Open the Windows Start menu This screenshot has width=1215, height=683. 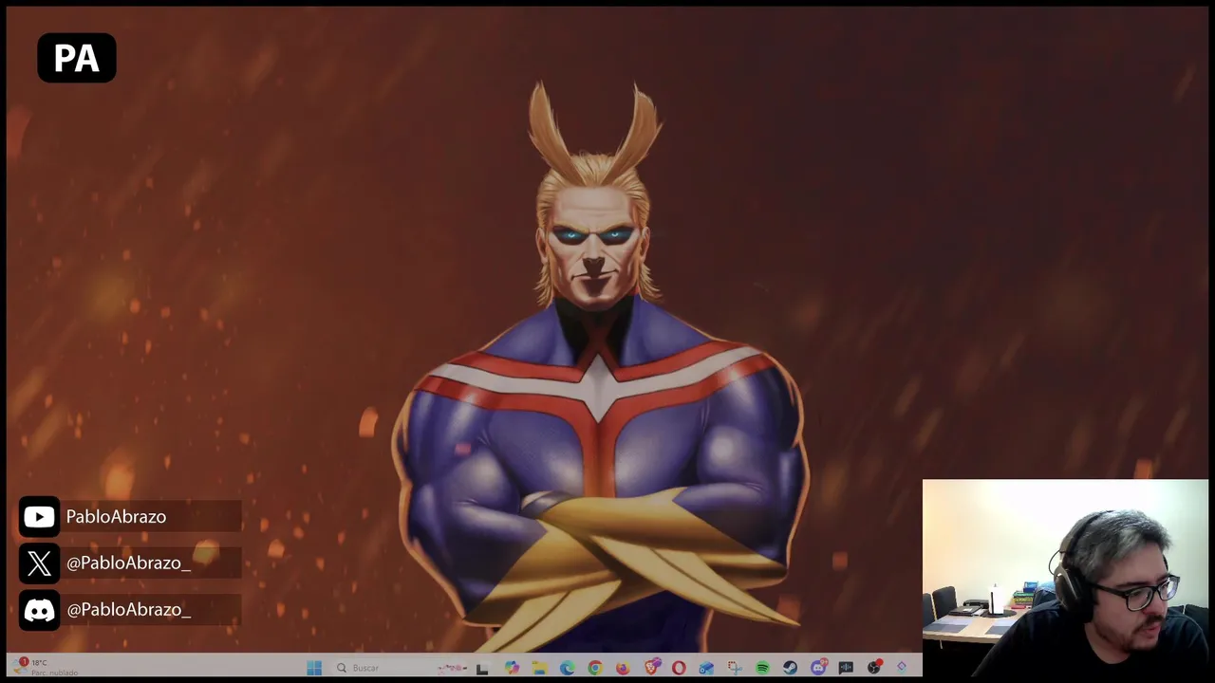314,668
